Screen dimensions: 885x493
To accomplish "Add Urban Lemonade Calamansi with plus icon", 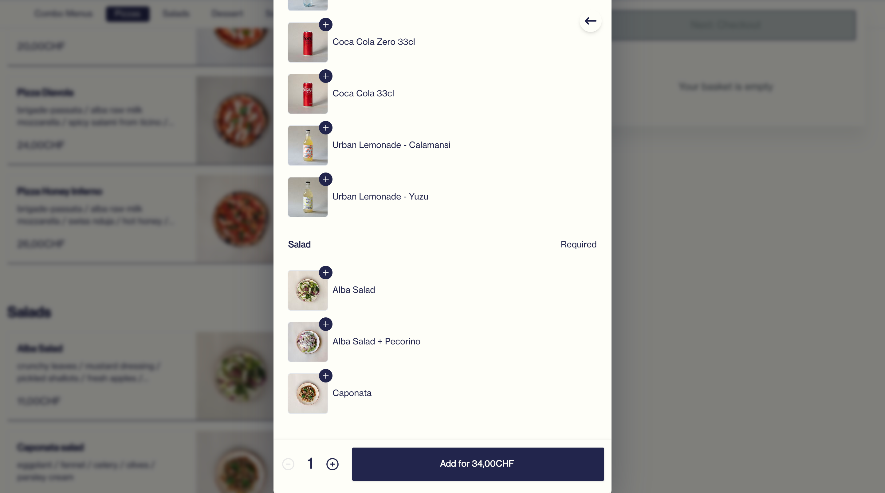I will point(325,128).
